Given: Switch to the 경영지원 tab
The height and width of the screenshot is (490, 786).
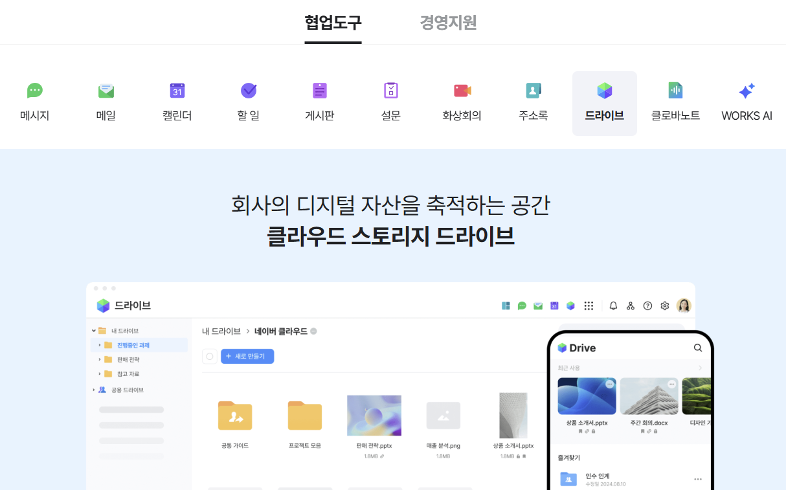Looking at the screenshot, I should [448, 23].
